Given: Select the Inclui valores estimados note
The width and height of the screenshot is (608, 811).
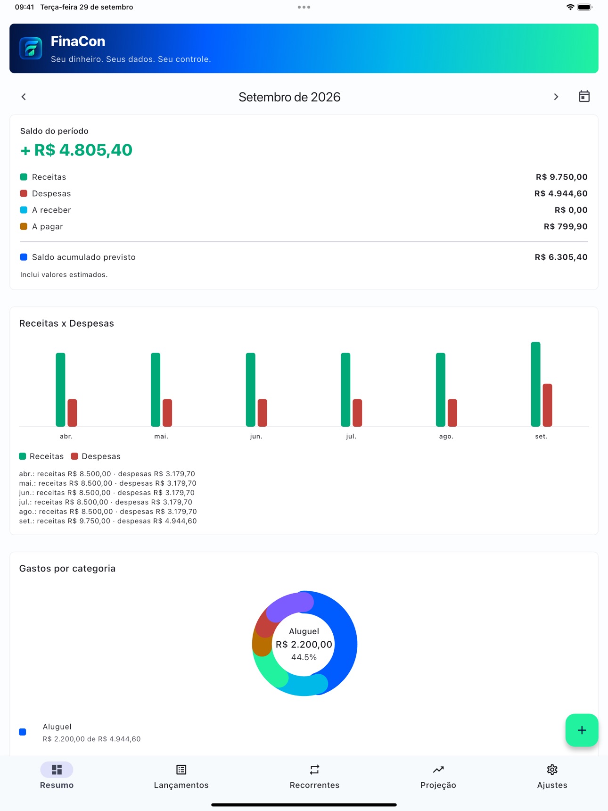Looking at the screenshot, I should pos(64,274).
